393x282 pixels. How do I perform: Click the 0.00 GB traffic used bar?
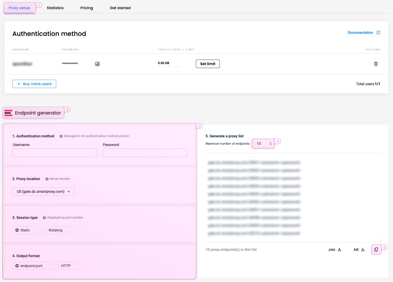(x=169, y=66)
